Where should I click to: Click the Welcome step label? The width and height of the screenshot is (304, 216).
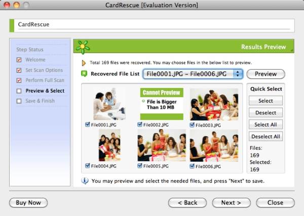(x=35, y=60)
